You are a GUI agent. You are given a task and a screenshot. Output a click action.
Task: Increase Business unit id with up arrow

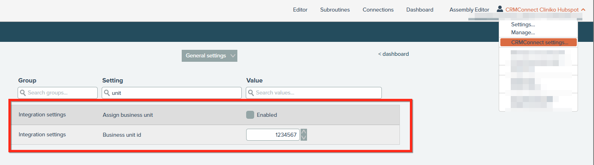point(304,132)
